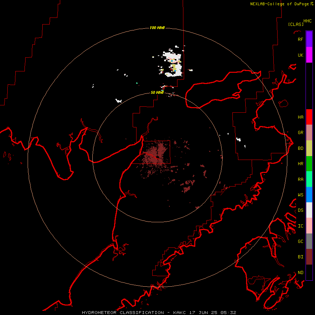Click the ND legend label

pos(300,273)
